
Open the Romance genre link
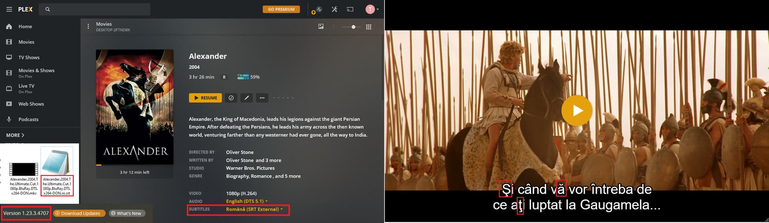coord(262,176)
